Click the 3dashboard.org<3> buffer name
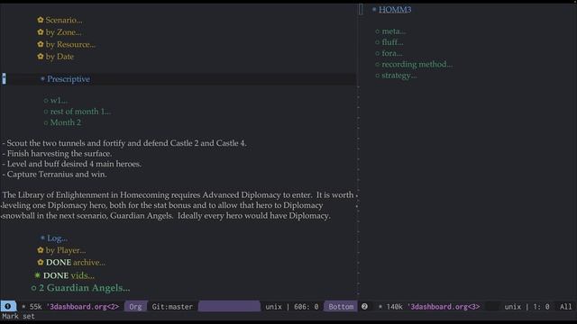Screen dimensions: 577x324 click(444, 307)
